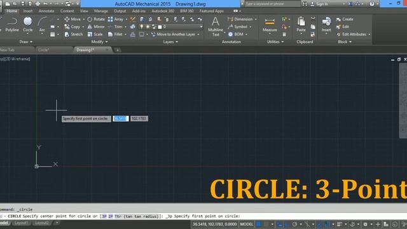Click the Dimension tool

click(240, 19)
